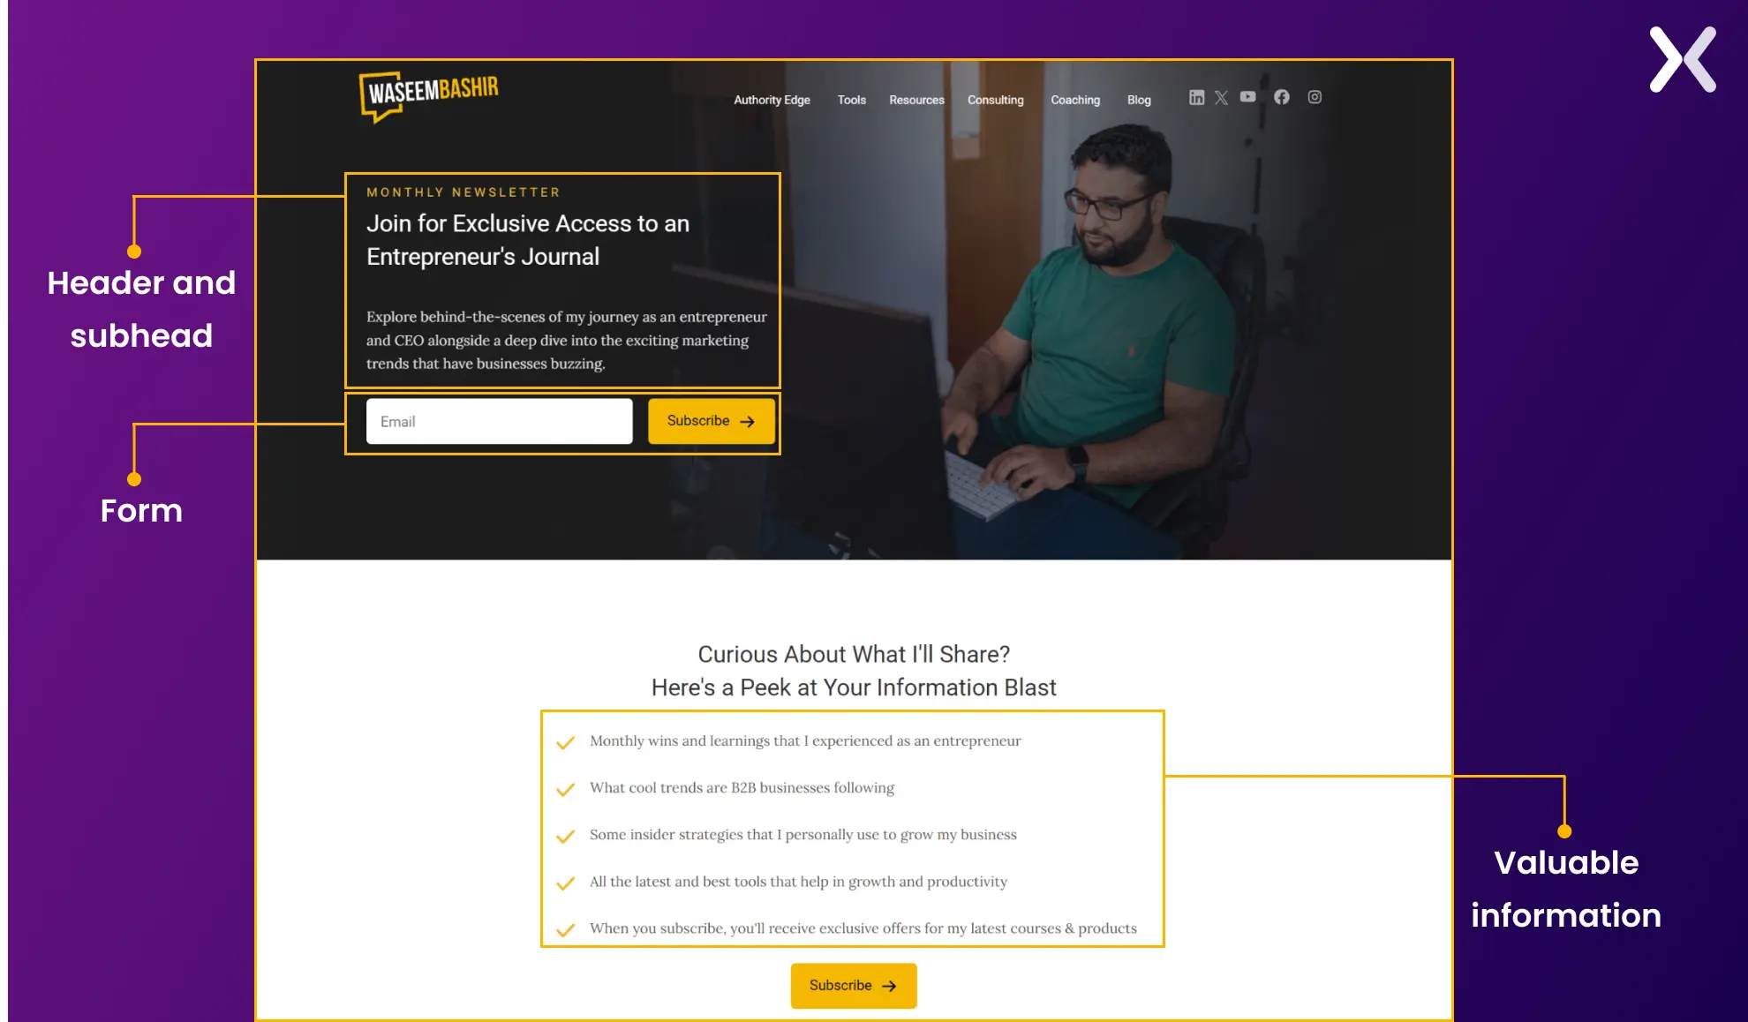
Task: Click the bottom Subscribe button
Action: (854, 986)
